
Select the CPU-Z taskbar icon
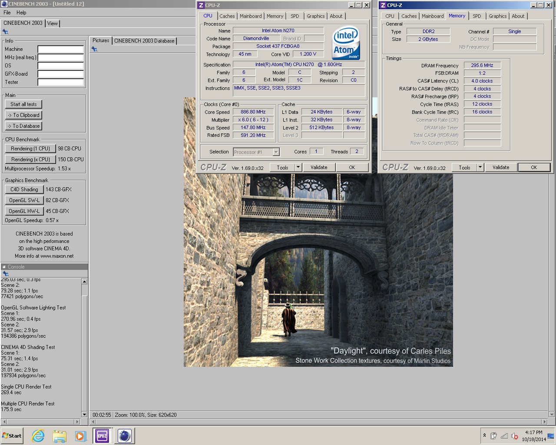(x=102, y=436)
